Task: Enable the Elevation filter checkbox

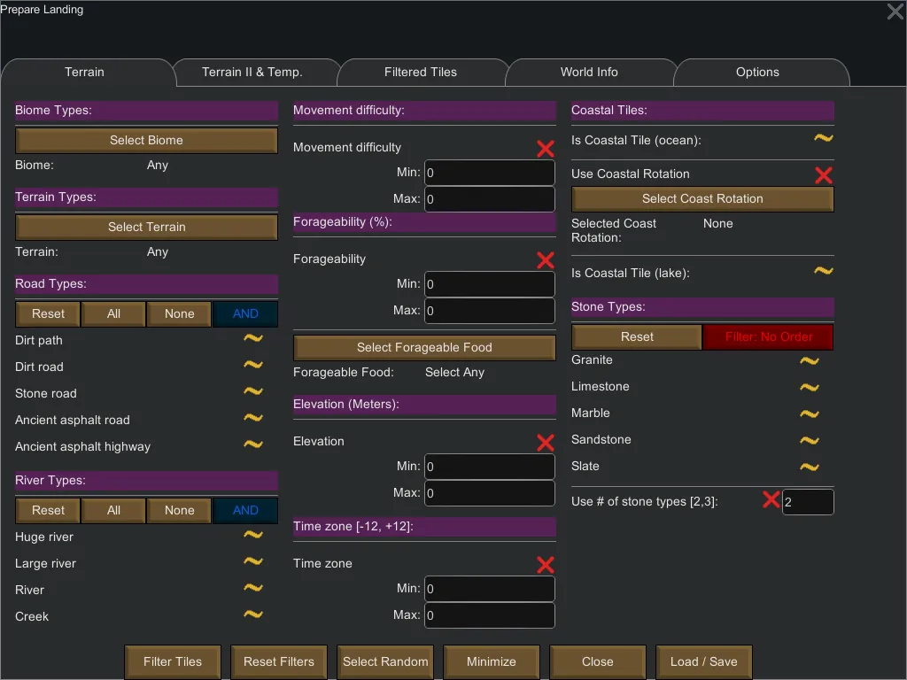Action: click(546, 443)
